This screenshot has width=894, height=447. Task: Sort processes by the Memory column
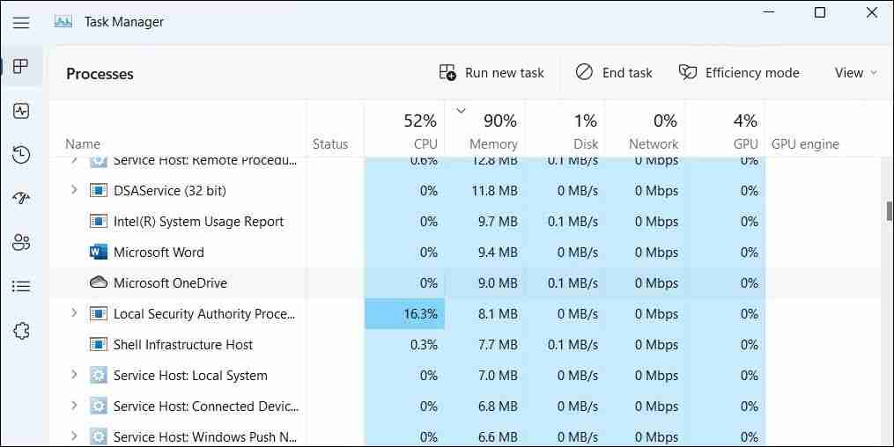tap(484, 128)
